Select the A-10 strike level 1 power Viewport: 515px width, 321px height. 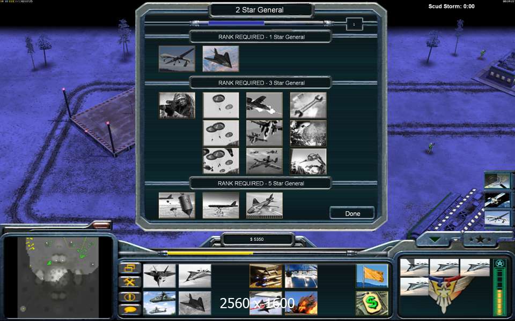click(264, 105)
